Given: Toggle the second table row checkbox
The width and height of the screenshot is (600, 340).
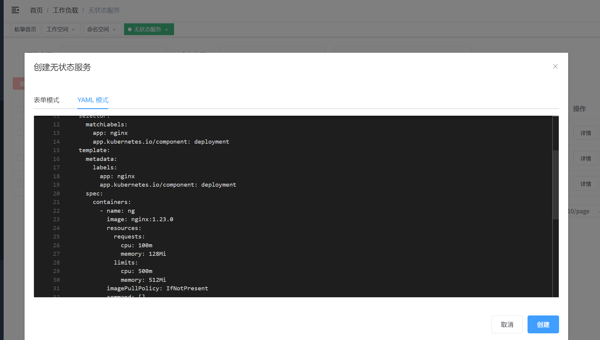Looking at the screenshot, I should (x=21, y=158).
